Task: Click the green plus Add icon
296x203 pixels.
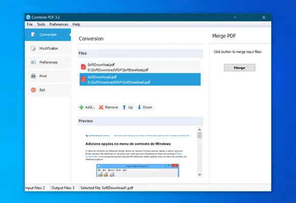Action: (x=81, y=107)
